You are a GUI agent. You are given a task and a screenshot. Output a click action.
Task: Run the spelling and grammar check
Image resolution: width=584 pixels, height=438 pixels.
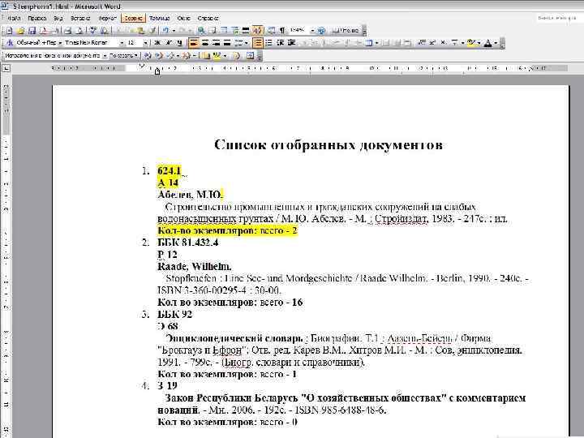tap(93, 31)
